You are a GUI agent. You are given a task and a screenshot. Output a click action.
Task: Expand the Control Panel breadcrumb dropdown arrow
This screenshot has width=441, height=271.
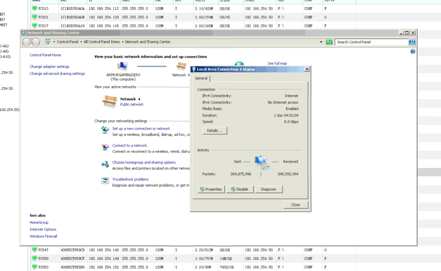click(x=81, y=42)
